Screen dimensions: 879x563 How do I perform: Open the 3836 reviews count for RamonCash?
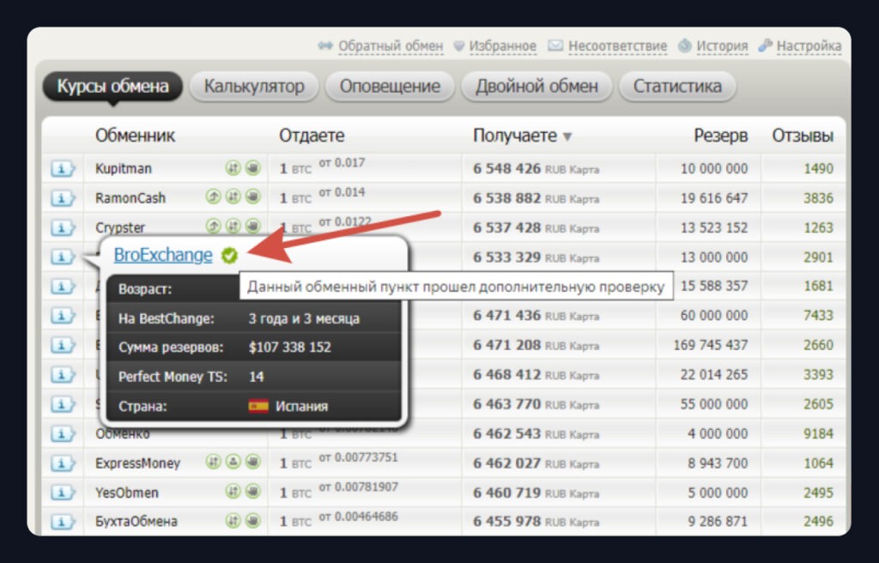point(818,198)
